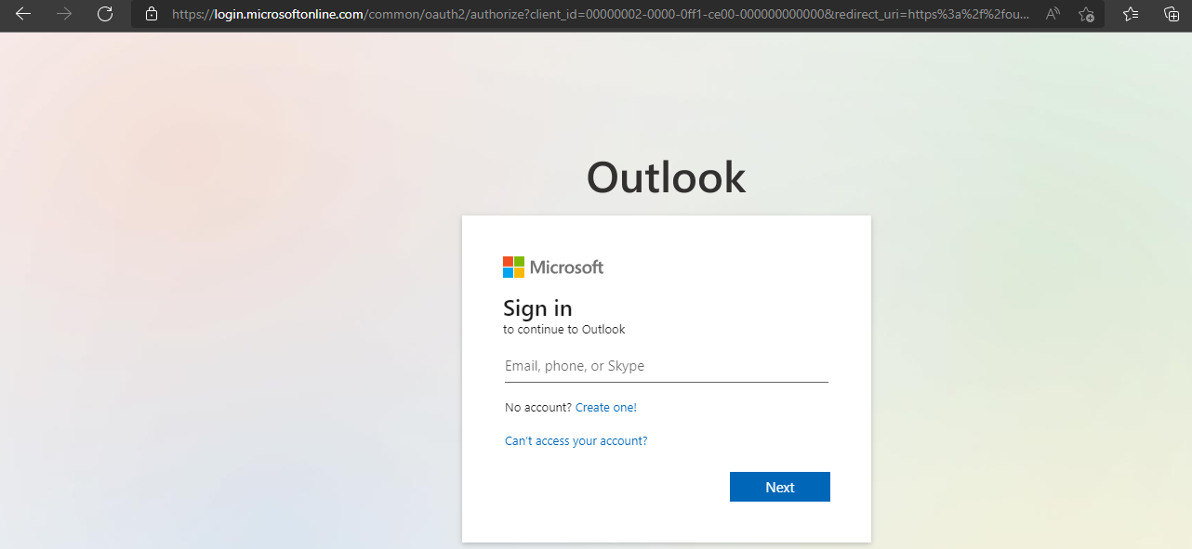Reload the page with the refresh icon
This screenshot has width=1192, height=549.
[x=105, y=14]
